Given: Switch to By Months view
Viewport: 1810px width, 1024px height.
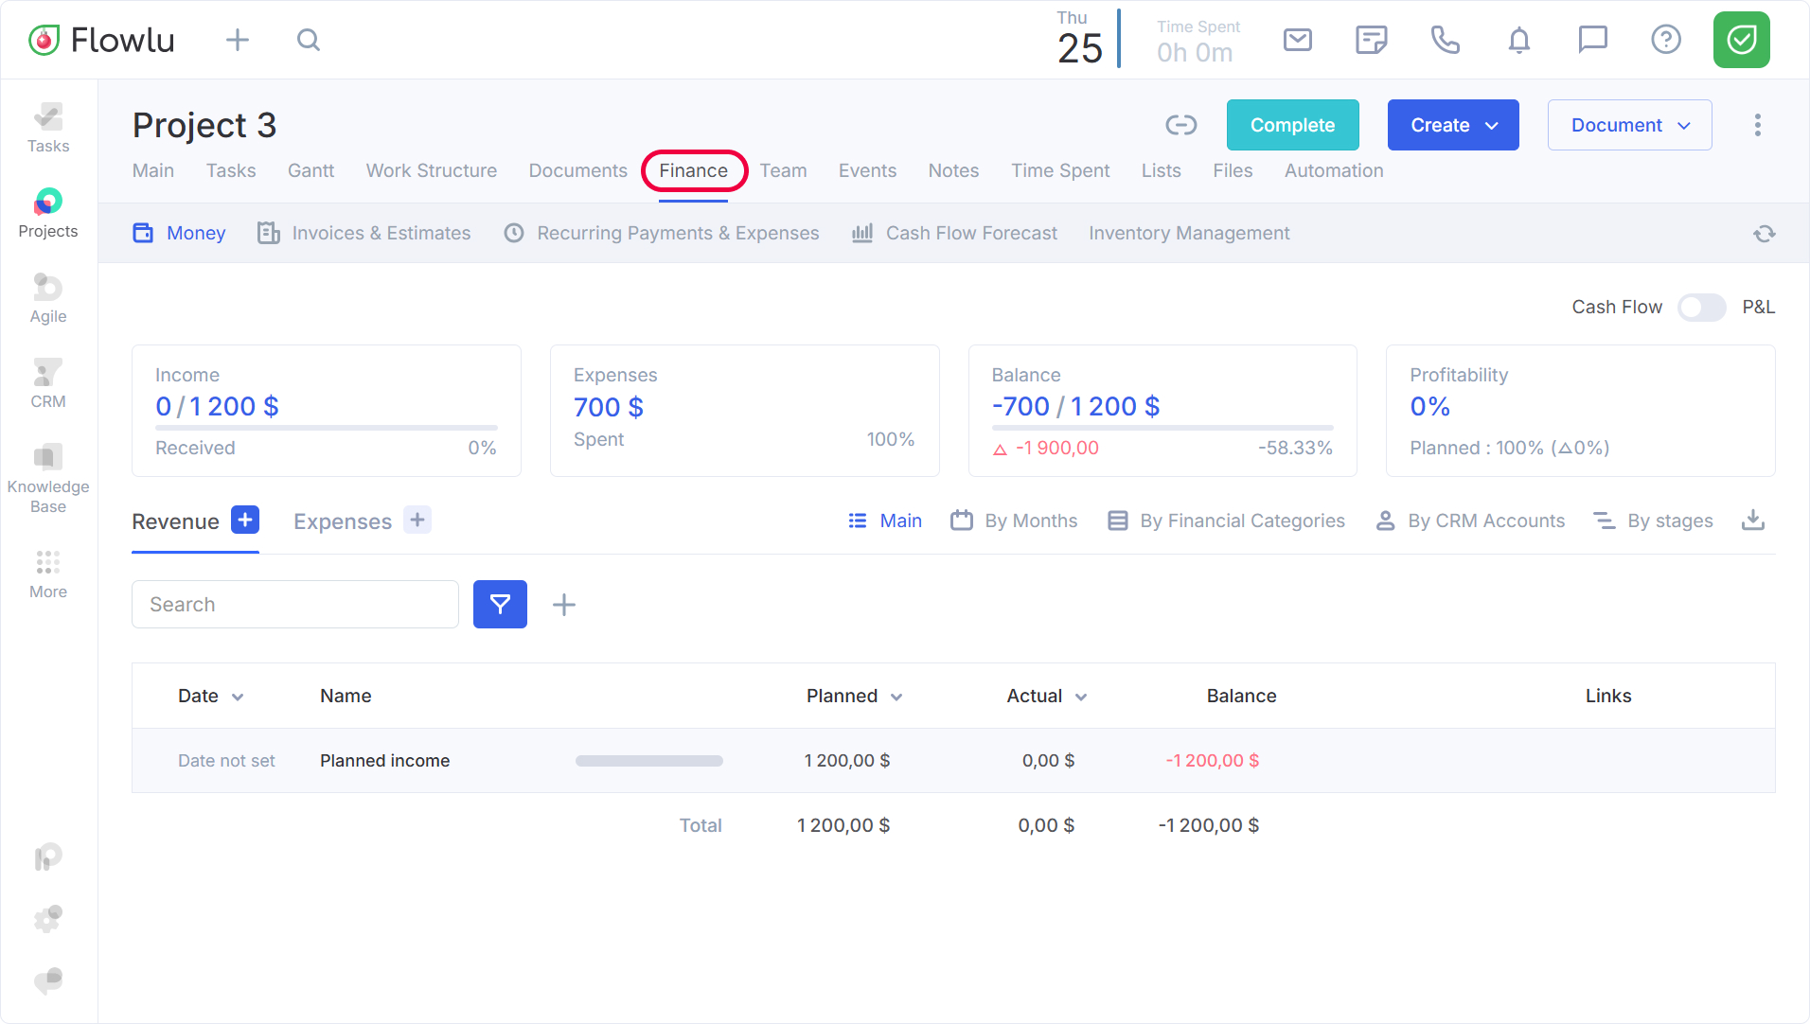Looking at the screenshot, I should (x=1014, y=521).
